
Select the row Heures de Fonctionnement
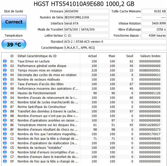coord(82,93)
